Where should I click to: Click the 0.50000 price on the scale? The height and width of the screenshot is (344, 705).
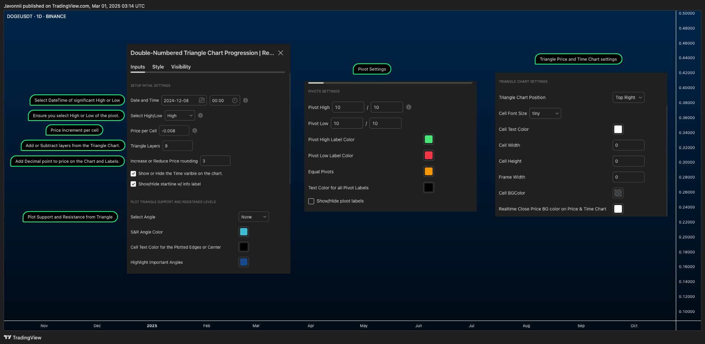click(x=687, y=13)
